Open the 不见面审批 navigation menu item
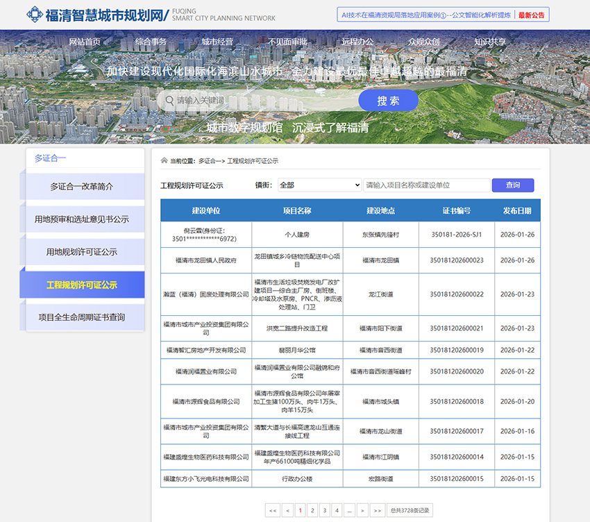The image size is (590, 522). pyautogui.click(x=287, y=42)
